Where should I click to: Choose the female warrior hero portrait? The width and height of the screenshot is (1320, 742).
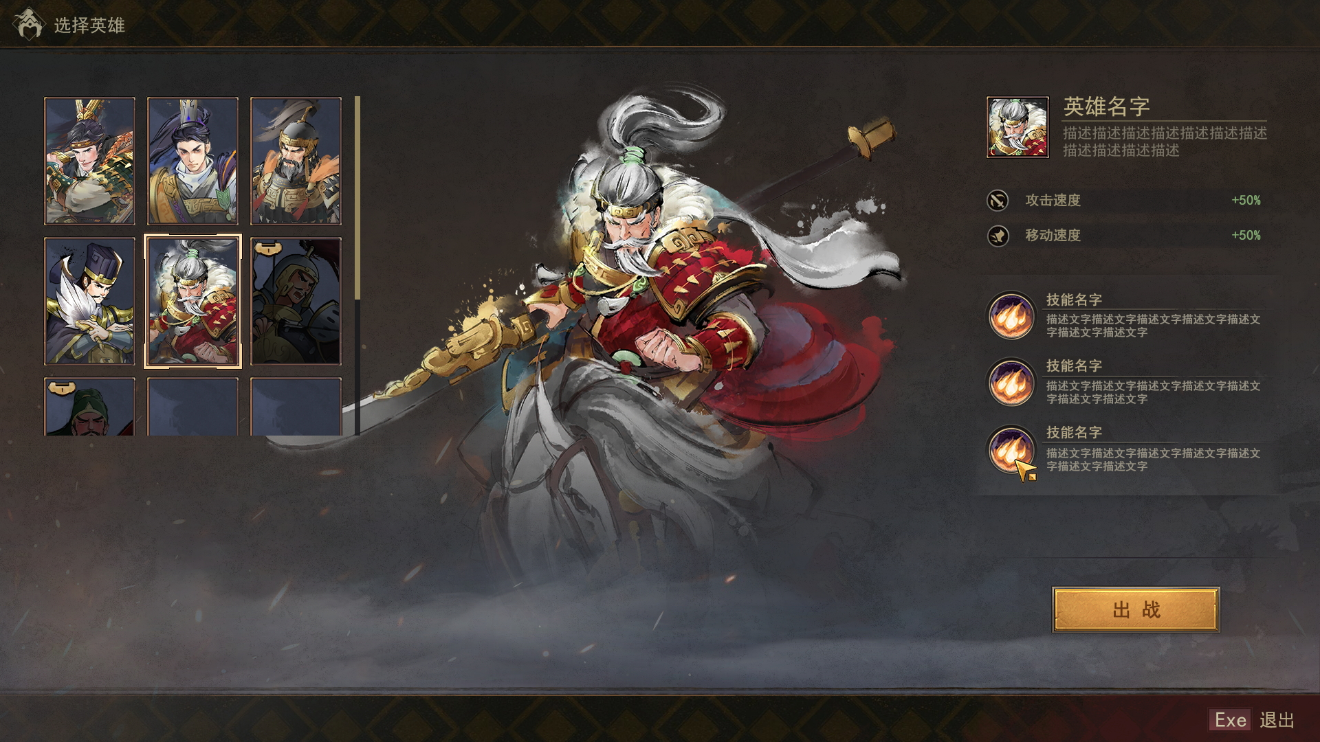(89, 161)
